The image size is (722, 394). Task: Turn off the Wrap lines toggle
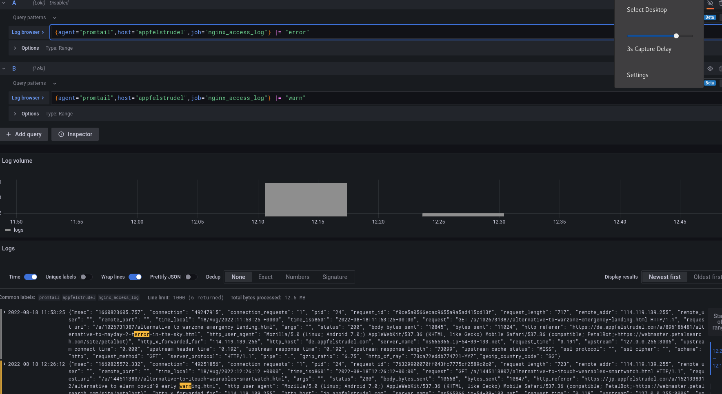coord(135,277)
